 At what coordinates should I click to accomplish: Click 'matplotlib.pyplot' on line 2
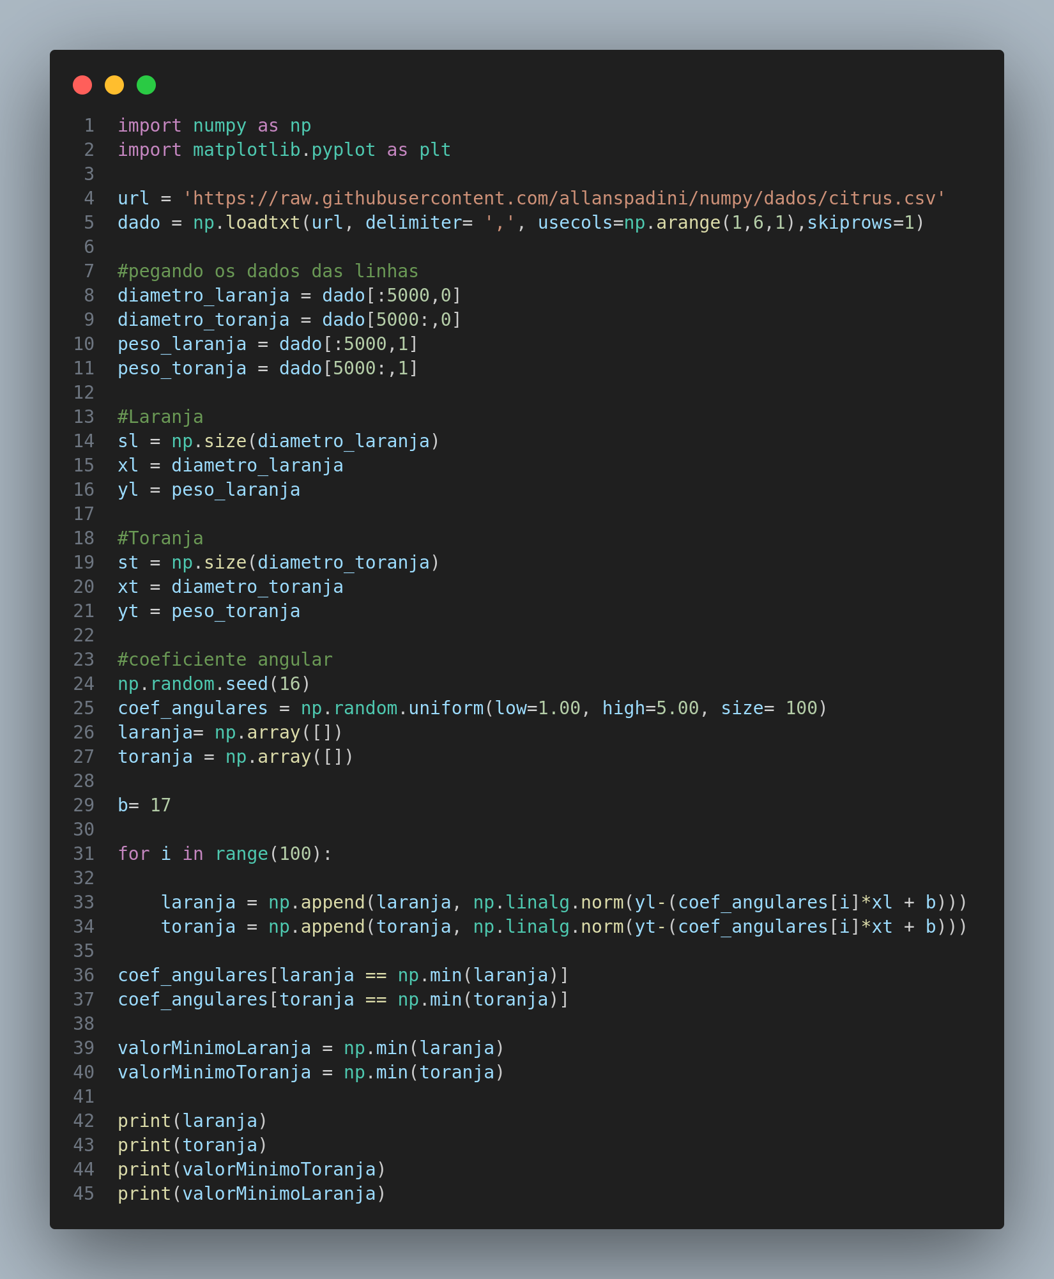pyautogui.click(x=284, y=150)
